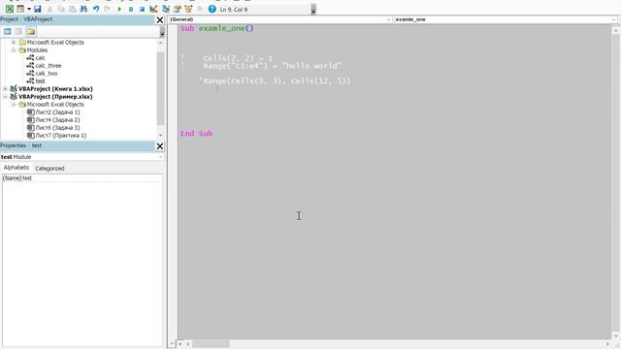Open the Insert object dropdown arrow
The width and height of the screenshot is (621, 349).
pyautogui.click(x=29, y=9)
